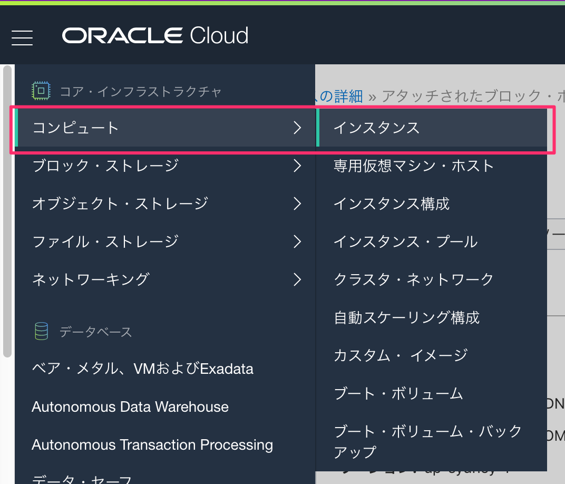Screen dimensions: 565x484
Task: Open インスタンス・プール
Action: pyautogui.click(x=406, y=241)
